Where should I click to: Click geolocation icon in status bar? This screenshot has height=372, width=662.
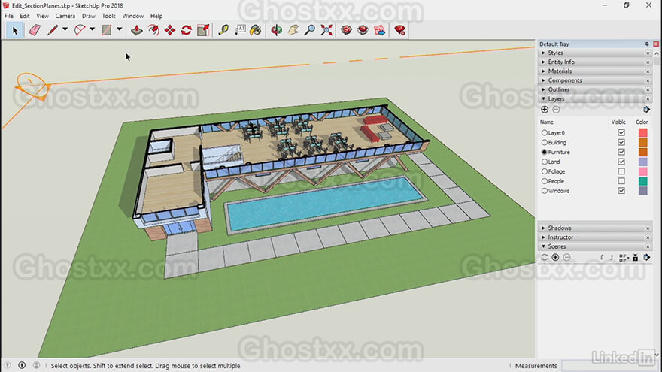[x=8, y=366]
